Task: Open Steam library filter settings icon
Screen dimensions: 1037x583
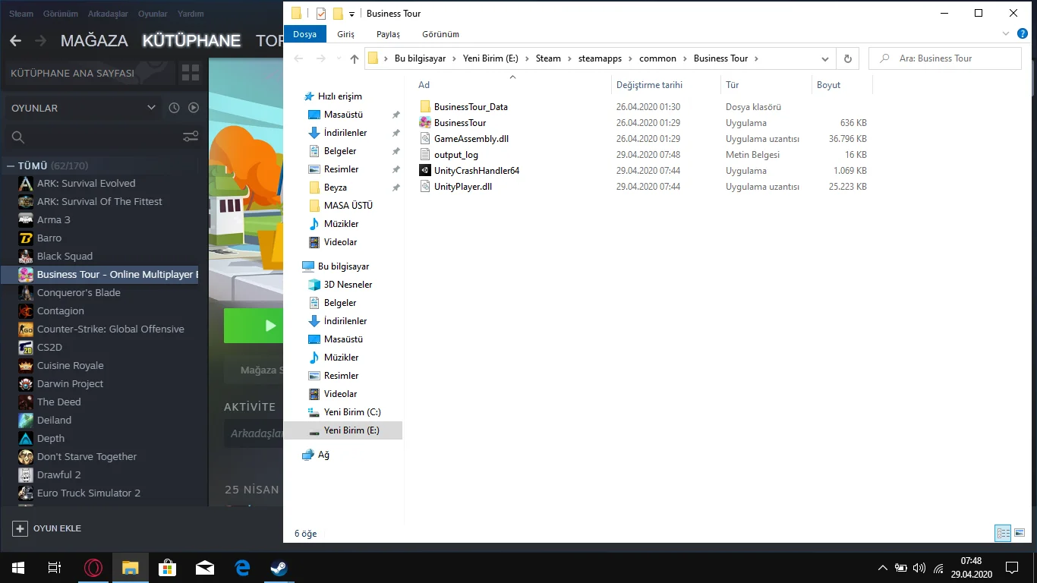Action: (x=191, y=137)
